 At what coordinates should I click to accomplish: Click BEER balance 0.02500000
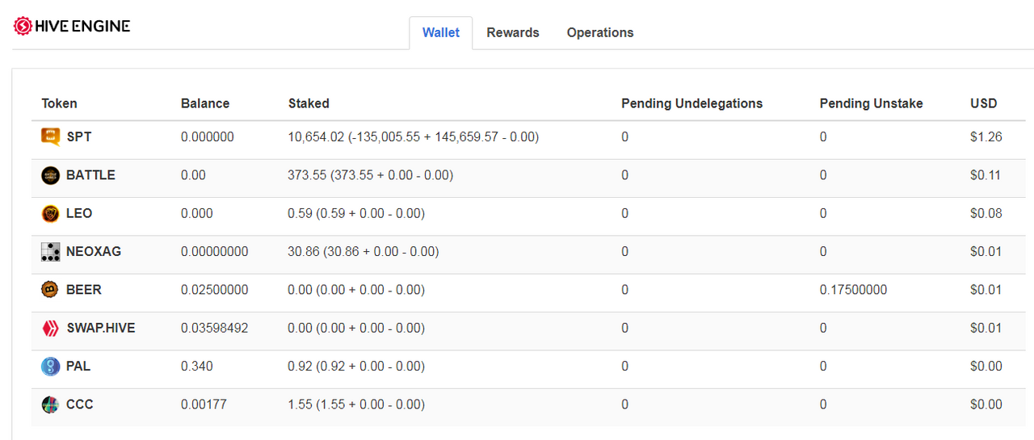[215, 290]
